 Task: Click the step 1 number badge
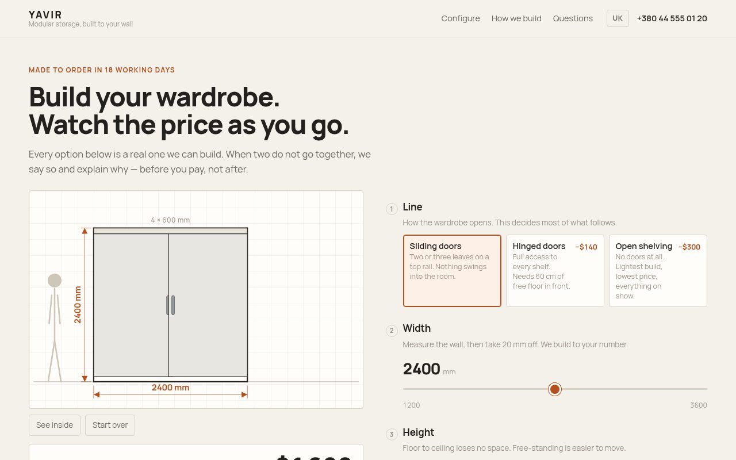point(392,209)
